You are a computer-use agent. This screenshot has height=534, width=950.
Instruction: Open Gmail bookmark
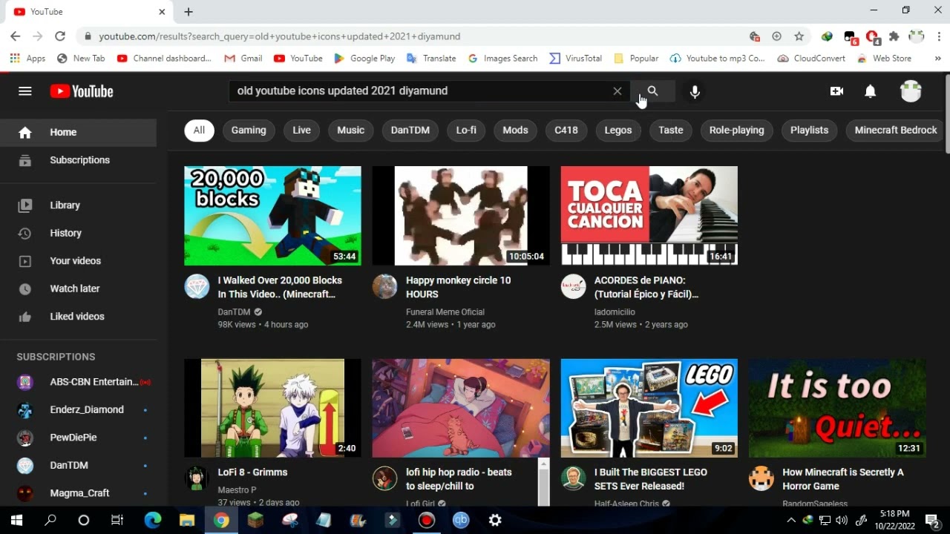pyautogui.click(x=243, y=59)
